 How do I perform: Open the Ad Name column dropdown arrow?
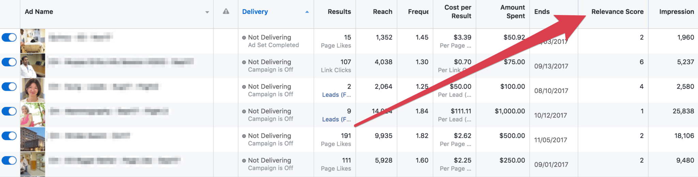(207, 12)
